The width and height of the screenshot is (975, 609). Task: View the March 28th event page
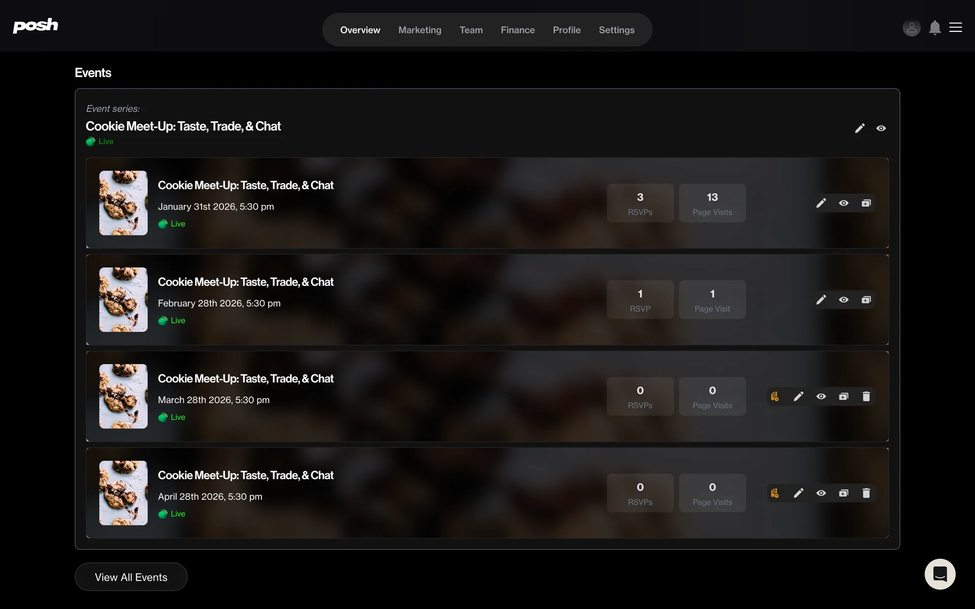point(821,396)
